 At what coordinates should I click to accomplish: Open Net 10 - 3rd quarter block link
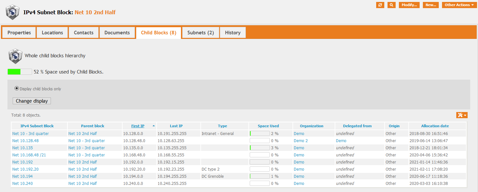pyautogui.click(x=30, y=134)
